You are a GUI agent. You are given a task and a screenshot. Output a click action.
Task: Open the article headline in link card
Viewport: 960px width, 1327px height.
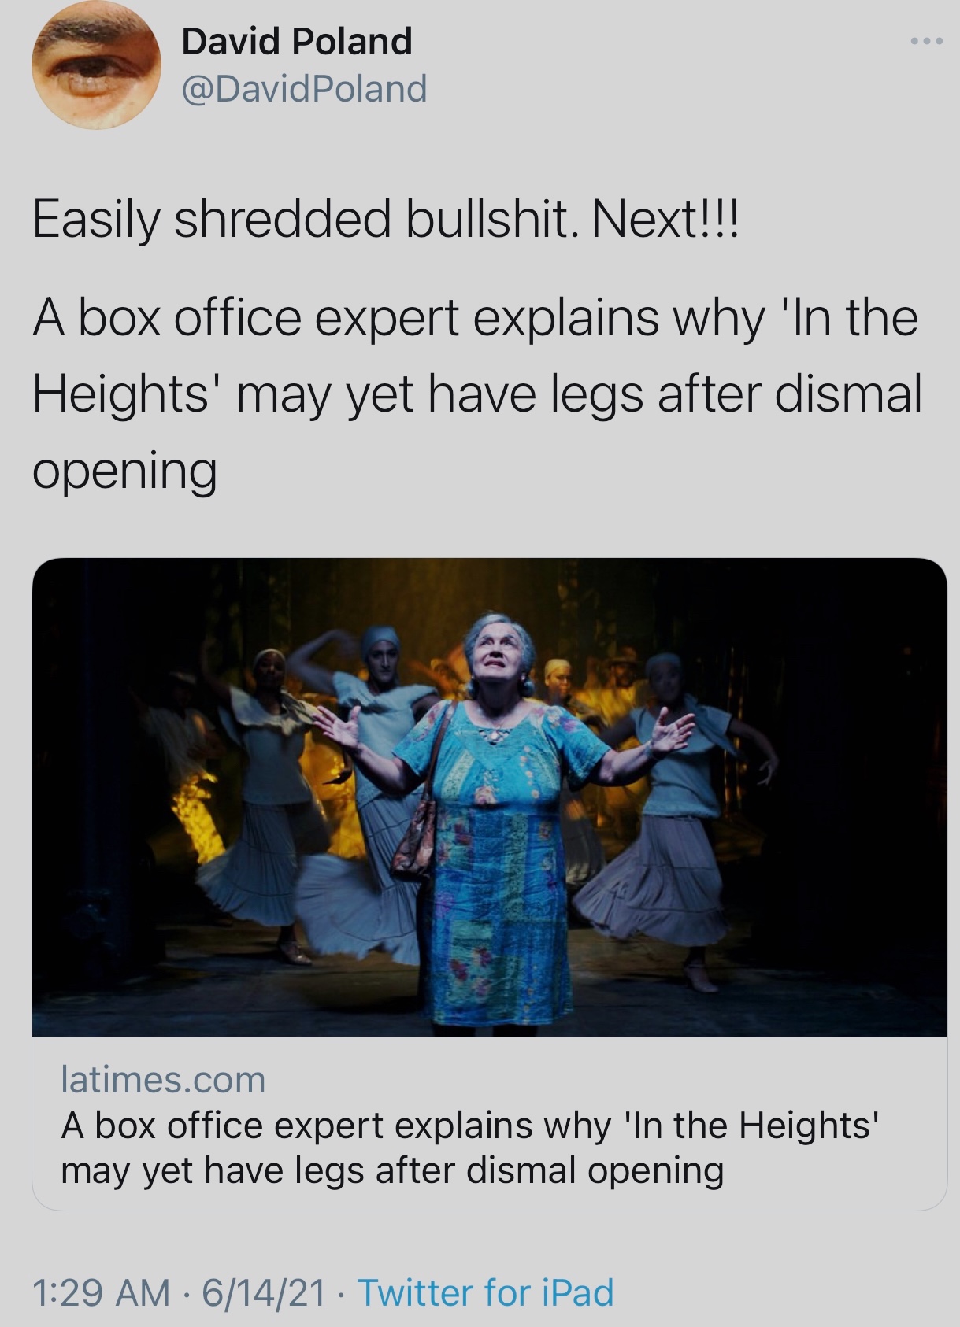(x=470, y=1148)
